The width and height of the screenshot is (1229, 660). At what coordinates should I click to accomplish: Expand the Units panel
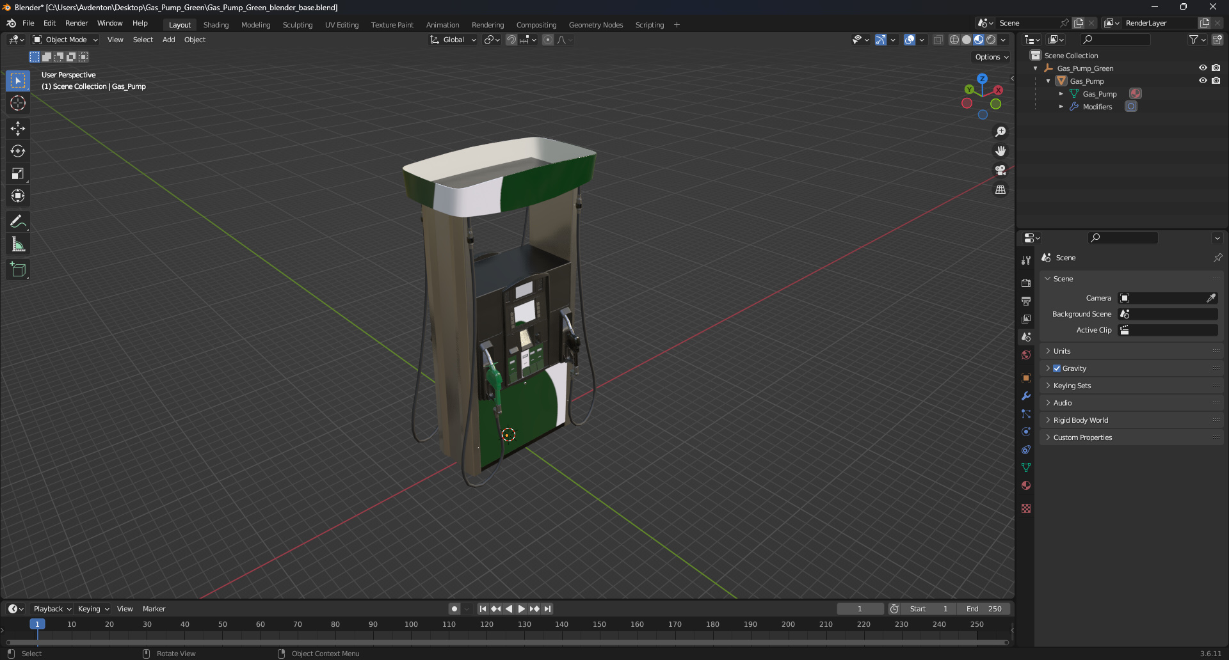tap(1062, 351)
